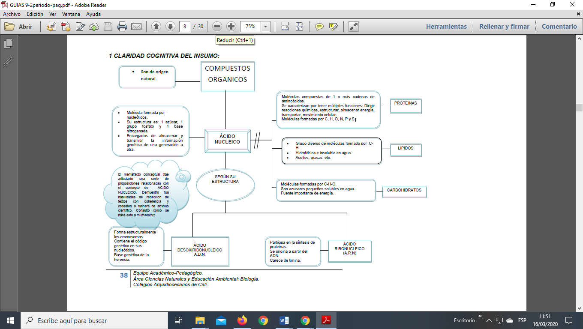583x329 pixels.
Task: Add a sticky note comment icon
Action: (319, 27)
